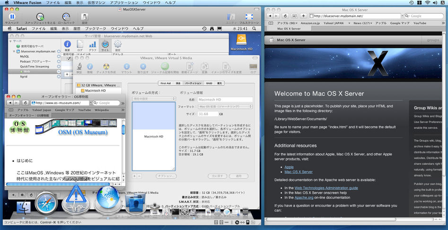Show more toolbar items chevron in OS Museum window
448x230 pixels.
click(123, 103)
